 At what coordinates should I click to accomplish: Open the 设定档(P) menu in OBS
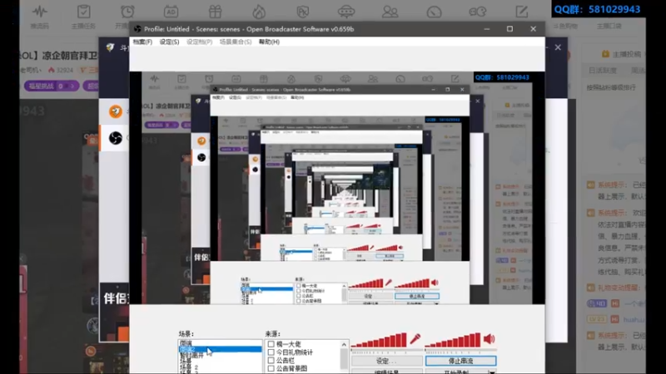[199, 42]
